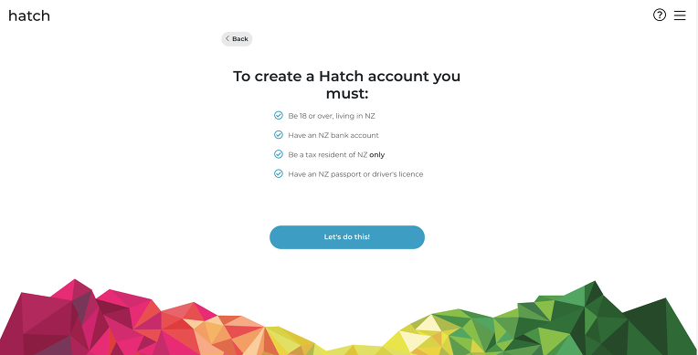Click the bold word only
This screenshot has width=698, height=355.
377,155
